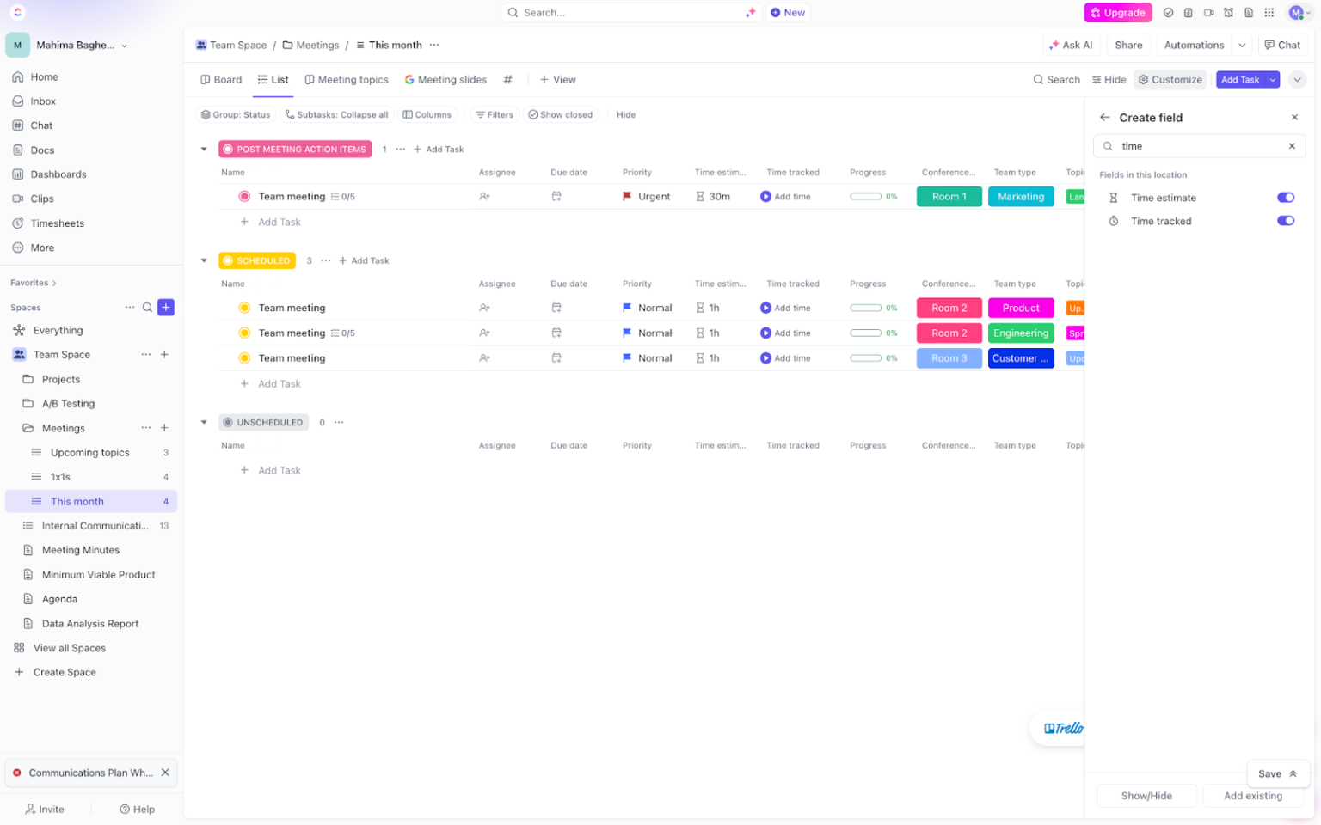The width and height of the screenshot is (1321, 825).
Task: Collapse the SCHEDULED status group
Action: pos(204,260)
